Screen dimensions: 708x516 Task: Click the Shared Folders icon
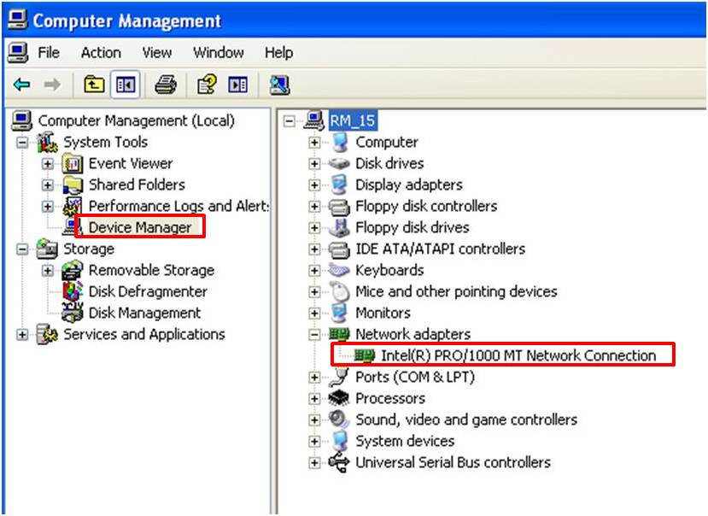click(73, 185)
